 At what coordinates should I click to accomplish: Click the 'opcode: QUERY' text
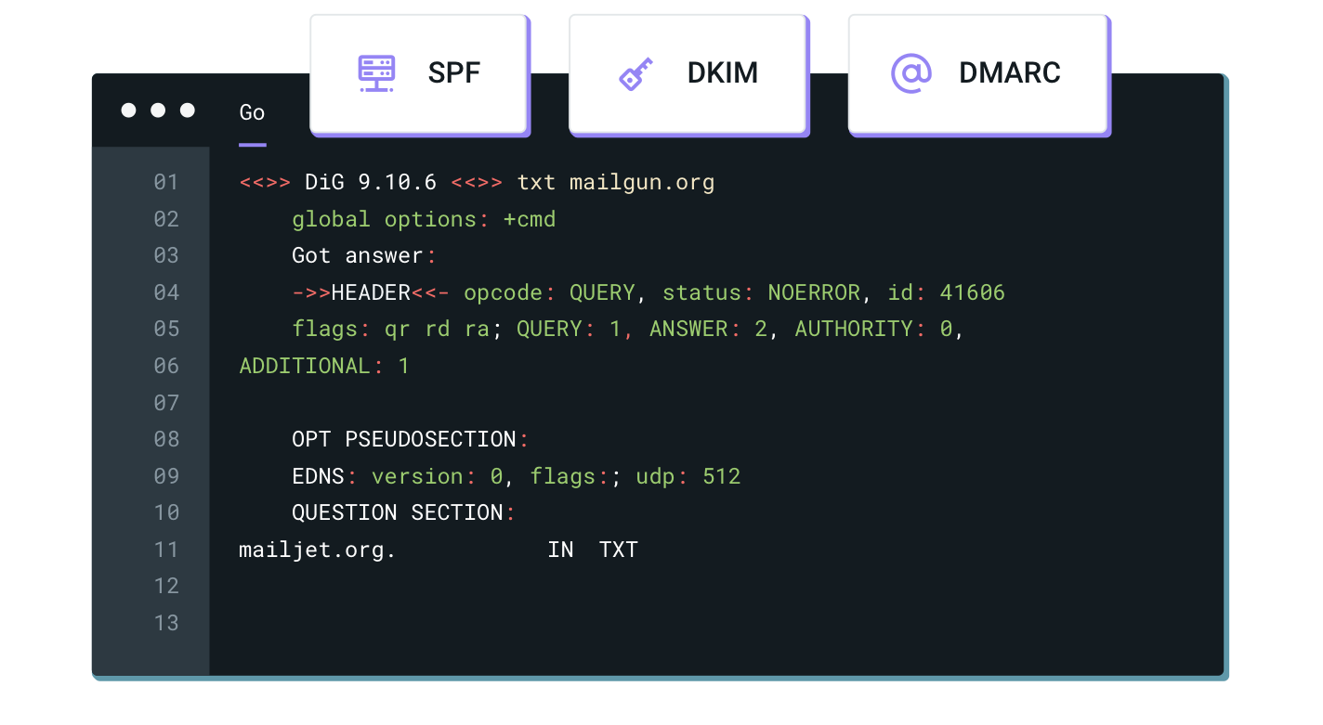click(x=550, y=292)
